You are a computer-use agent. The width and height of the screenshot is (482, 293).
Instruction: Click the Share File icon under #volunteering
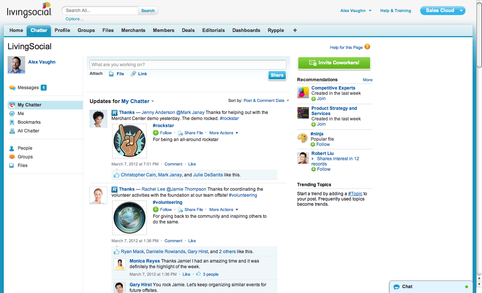tap(180, 210)
